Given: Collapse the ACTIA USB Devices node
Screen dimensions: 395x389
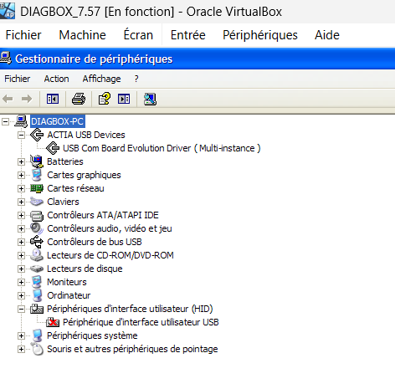Looking at the screenshot, I should coord(21,135).
